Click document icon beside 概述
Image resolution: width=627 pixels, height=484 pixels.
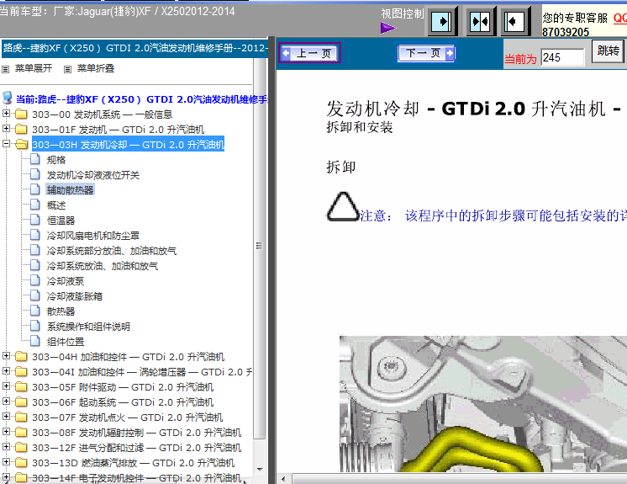point(35,205)
